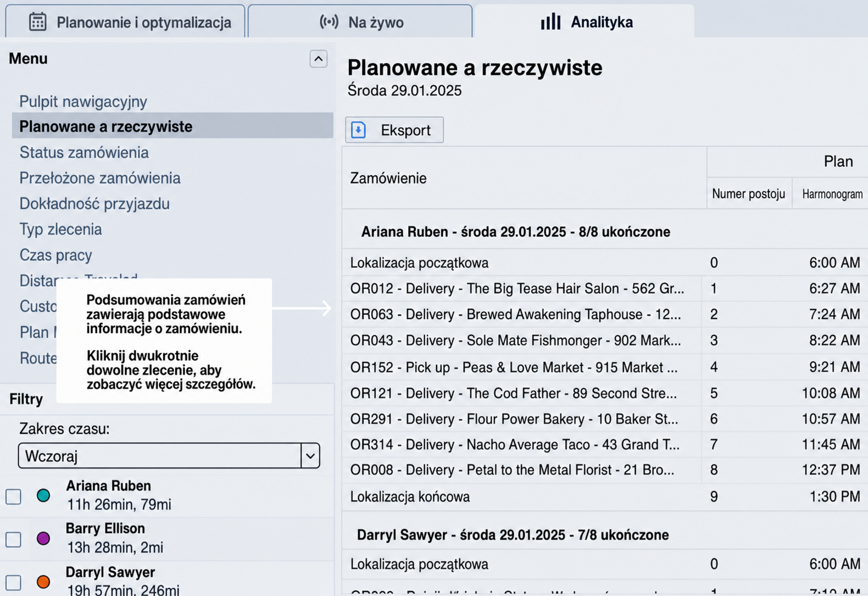
Task: Click Barry Ellison's 13h 28min, 2mi summary
Action: click(115, 547)
